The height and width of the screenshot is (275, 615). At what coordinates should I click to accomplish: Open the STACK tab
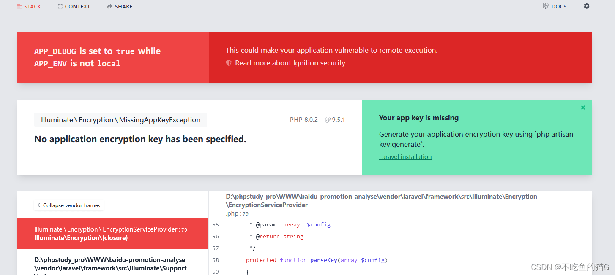click(29, 6)
